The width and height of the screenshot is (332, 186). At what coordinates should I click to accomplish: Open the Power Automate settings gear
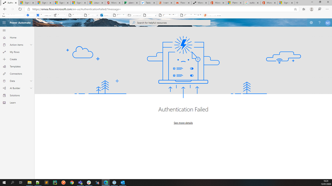(311, 23)
